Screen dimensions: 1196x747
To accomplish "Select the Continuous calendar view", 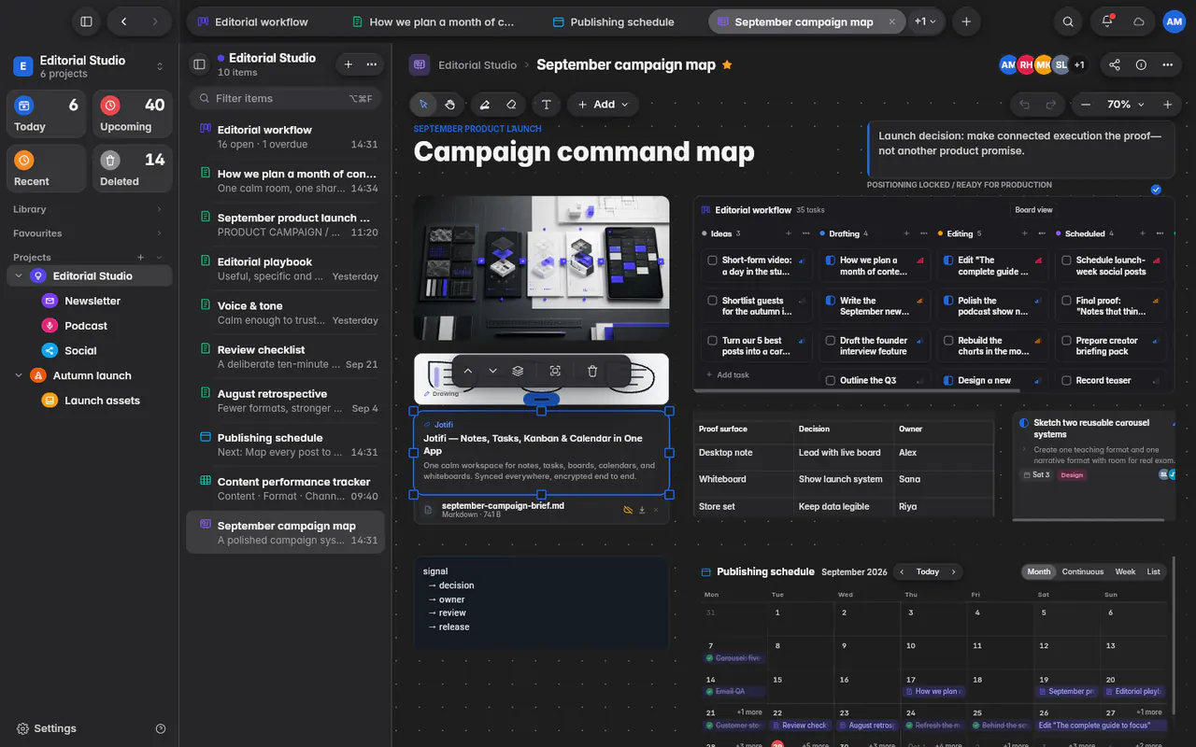I will [x=1083, y=571].
